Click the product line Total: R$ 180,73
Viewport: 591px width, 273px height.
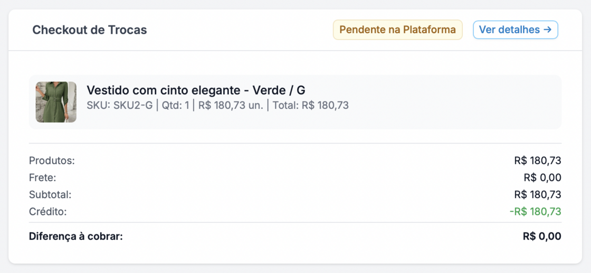click(x=310, y=105)
